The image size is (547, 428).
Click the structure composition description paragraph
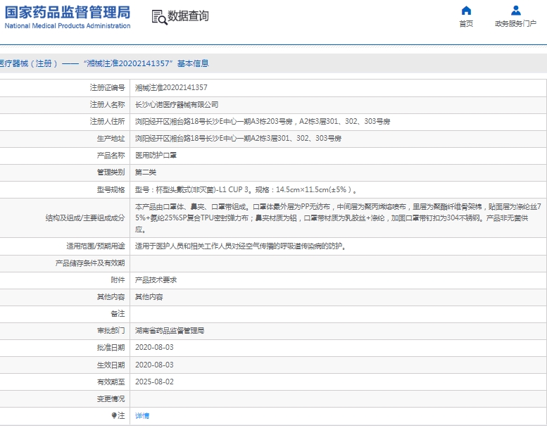pyautogui.click(x=338, y=218)
